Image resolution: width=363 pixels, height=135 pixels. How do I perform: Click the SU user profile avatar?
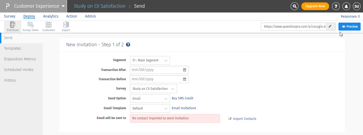point(357,6)
